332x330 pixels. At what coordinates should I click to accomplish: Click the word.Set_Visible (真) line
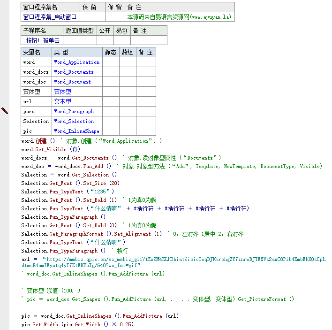[x=51, y=149]
